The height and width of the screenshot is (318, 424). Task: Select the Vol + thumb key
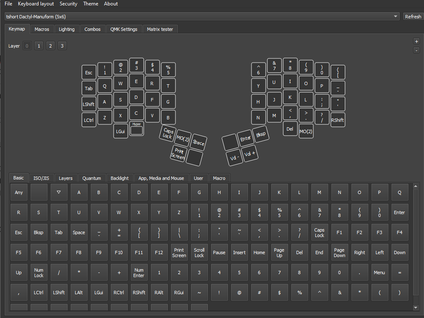[249, 154]
